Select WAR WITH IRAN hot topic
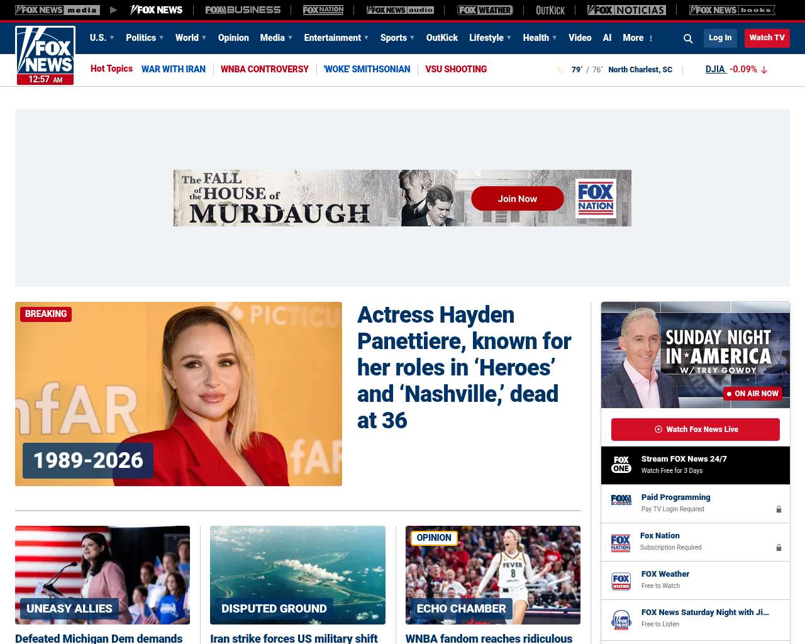Viewport: 805px width, 644px height. coord(174,69)
